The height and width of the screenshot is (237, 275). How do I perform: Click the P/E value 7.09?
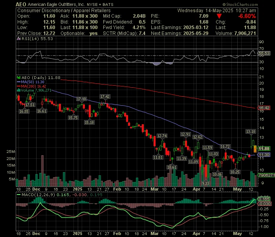click(x=203, y=16)
